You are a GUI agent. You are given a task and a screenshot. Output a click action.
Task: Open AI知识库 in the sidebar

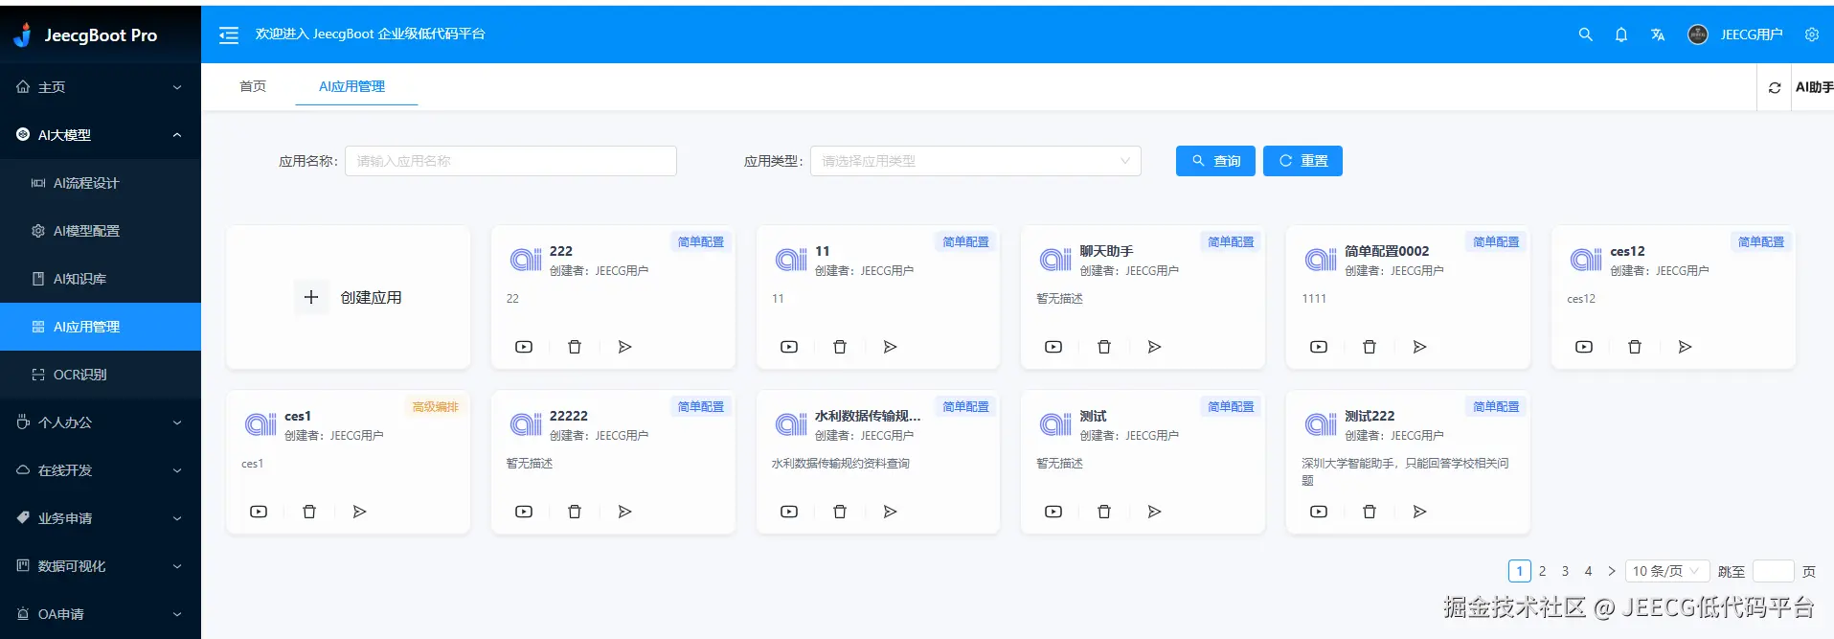(x=101, y=279)
